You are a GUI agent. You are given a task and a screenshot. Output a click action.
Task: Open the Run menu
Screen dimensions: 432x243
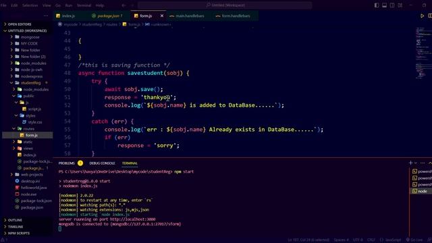69,5
